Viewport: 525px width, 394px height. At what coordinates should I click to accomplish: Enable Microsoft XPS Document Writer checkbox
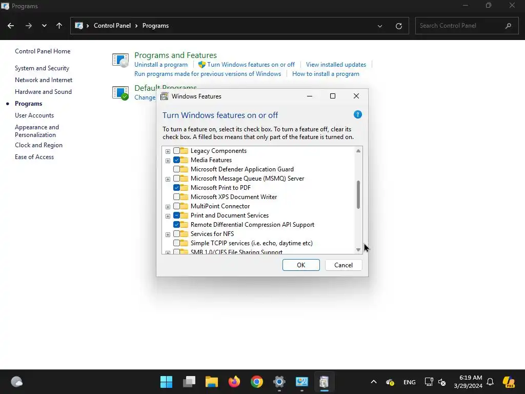(x=176, y=197)
